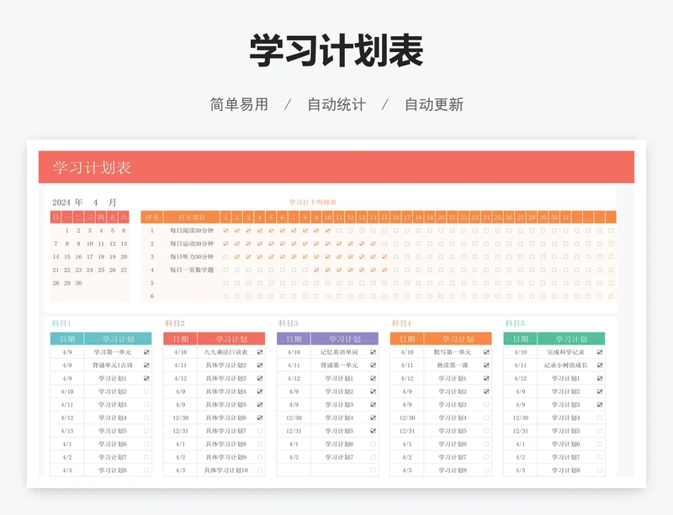Click the 自动更新 tagline text
Image resolution: width=673 pixels, height=515 pixels.
[x=434, y=105]
